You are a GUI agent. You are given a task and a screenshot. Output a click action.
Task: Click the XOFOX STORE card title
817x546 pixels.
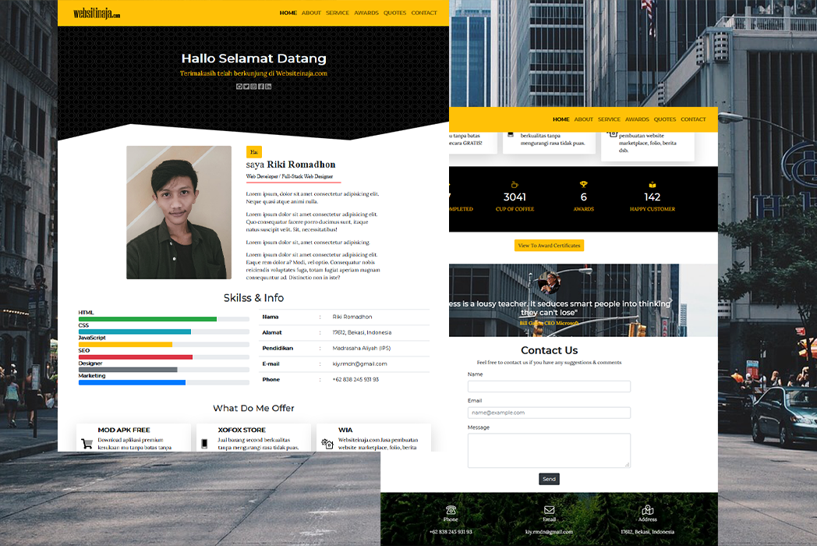coord(242,431)
